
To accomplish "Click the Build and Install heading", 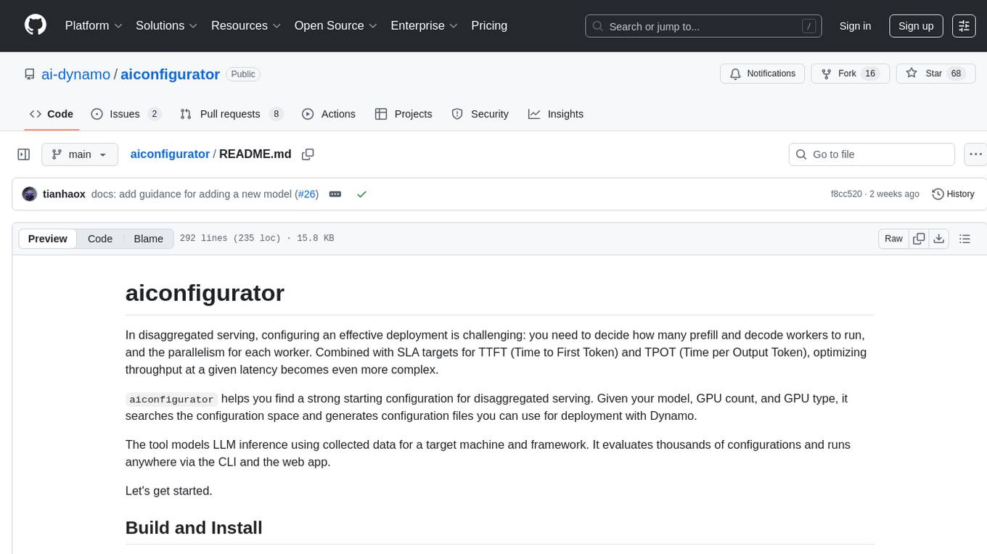I will pos(194,527).
